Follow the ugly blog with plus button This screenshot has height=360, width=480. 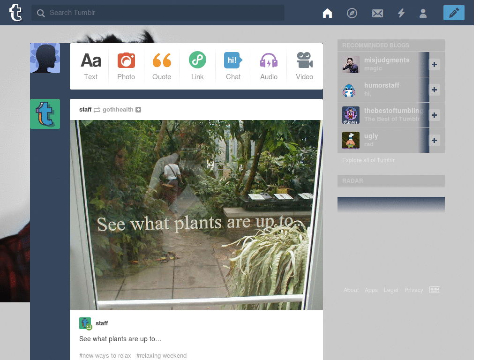(434, 140)
